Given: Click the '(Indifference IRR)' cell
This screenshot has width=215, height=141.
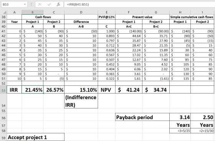Looking at the screenshot, I should pos(81,101).
